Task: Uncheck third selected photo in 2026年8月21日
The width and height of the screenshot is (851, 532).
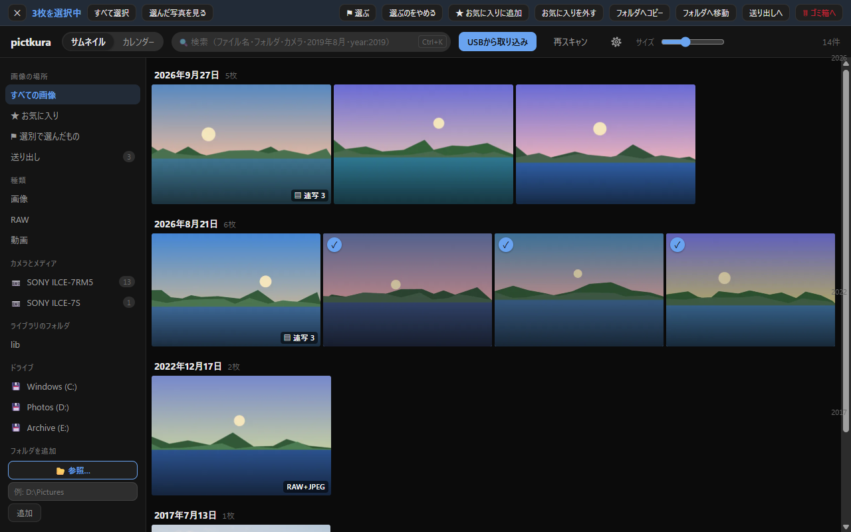Action: pyautogui.click(x=677, y=245)
